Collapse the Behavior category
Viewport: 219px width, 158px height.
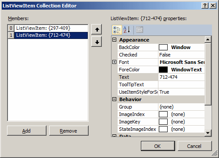pyautogui.click(x=114, y=99)
